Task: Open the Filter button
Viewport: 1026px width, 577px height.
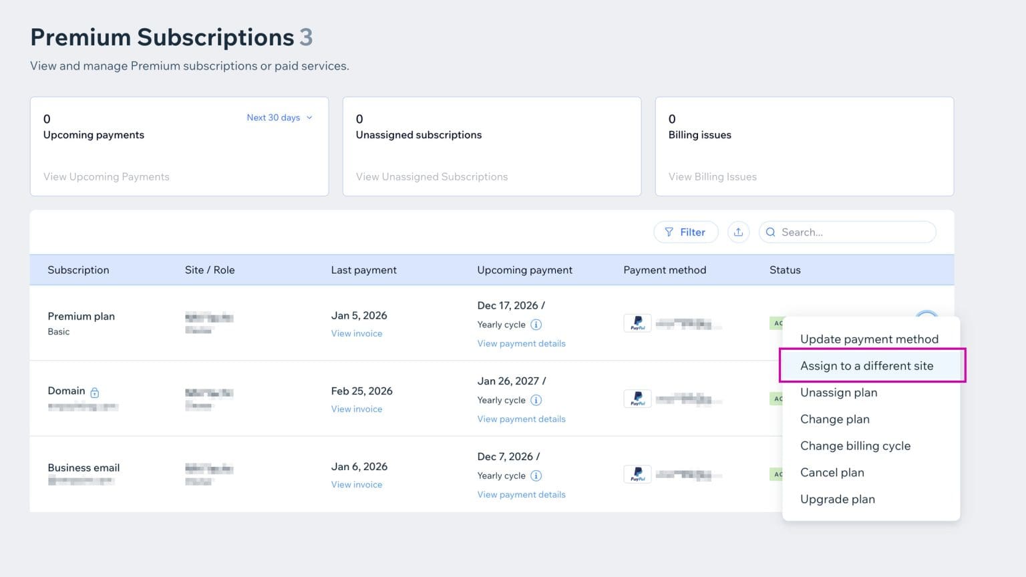Action: [x=685, y=232]
